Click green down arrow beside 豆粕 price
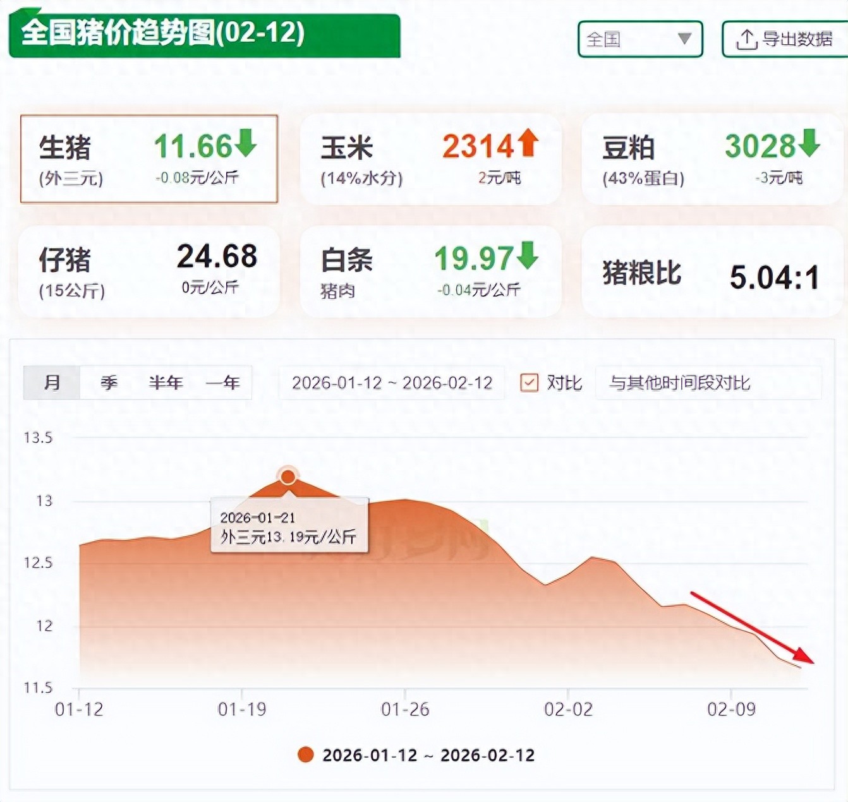The width and height of the screenshot is (848, 802). [x=809, y=143]
